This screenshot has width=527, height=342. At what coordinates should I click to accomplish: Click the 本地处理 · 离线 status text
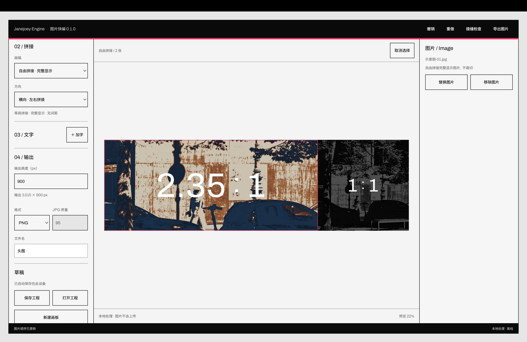pyautogui.click(x=502, y=329)
